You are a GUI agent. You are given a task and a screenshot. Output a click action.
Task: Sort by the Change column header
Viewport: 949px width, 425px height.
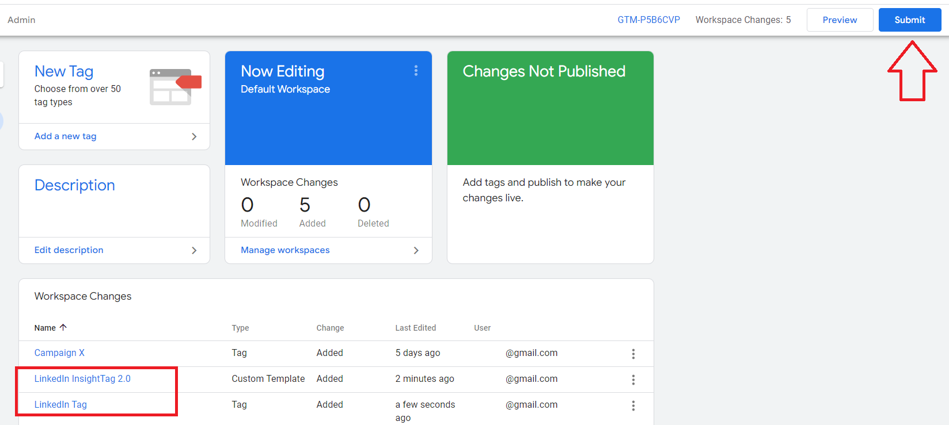tap(330, 328)
